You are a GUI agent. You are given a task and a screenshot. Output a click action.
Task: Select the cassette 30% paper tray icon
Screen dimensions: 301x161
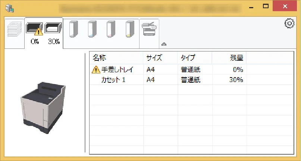pyautogui.click(x=53, y=28)
